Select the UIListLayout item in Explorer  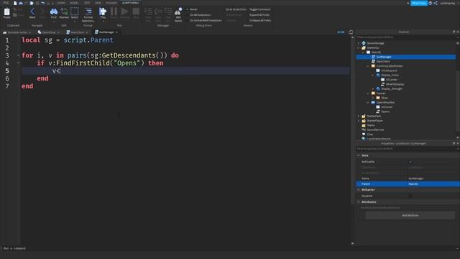[x=389, y=71]
